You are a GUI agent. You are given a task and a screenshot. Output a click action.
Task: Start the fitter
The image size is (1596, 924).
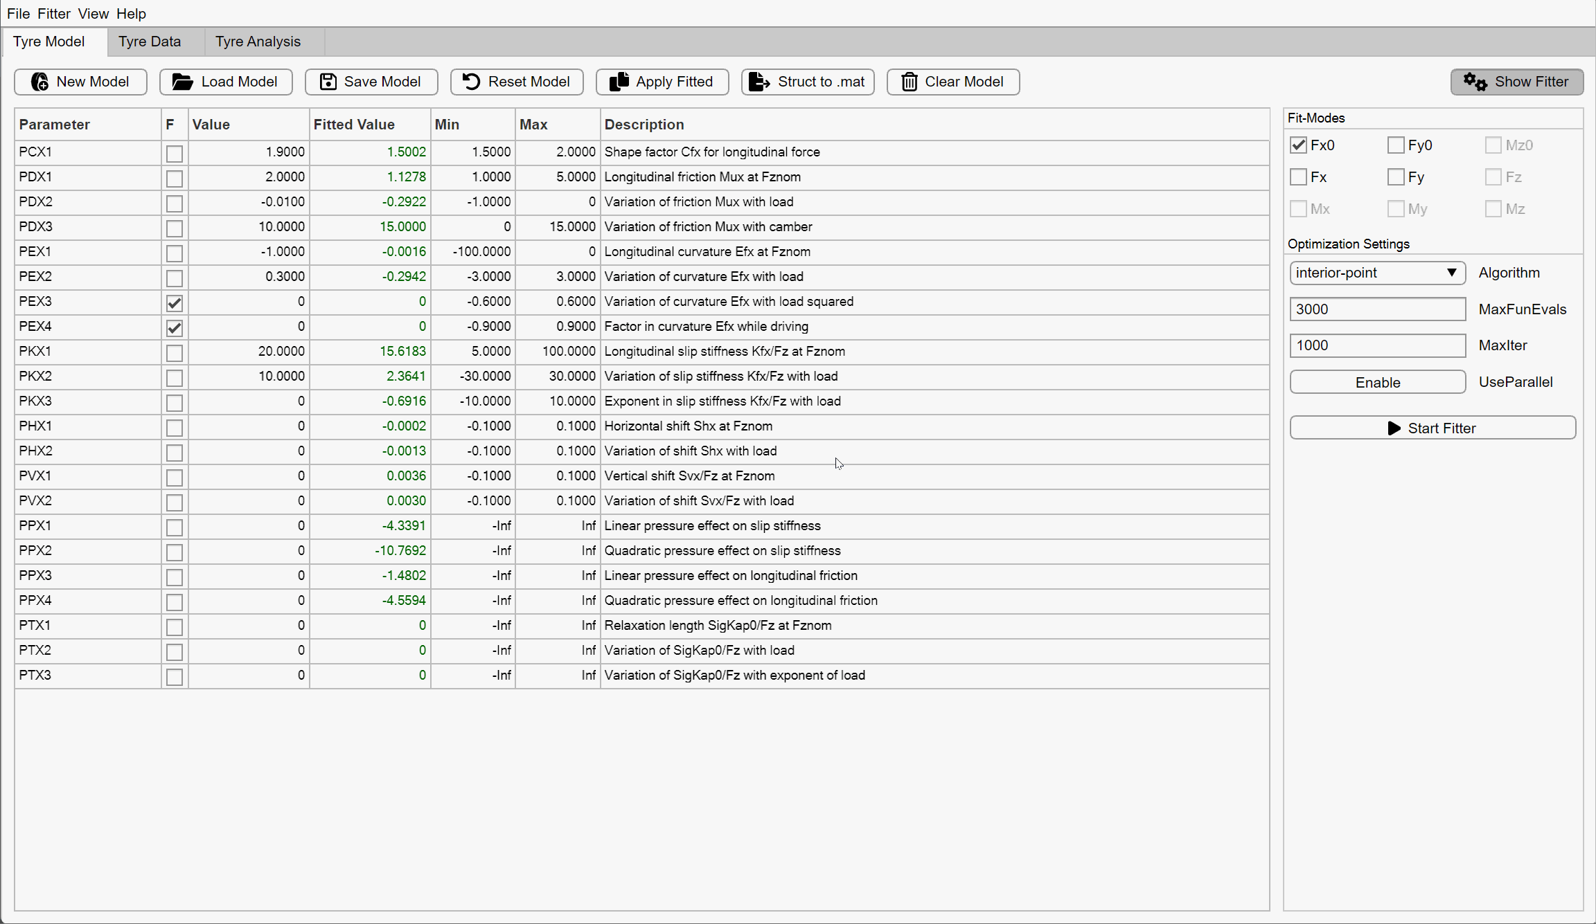(1433, 428)
